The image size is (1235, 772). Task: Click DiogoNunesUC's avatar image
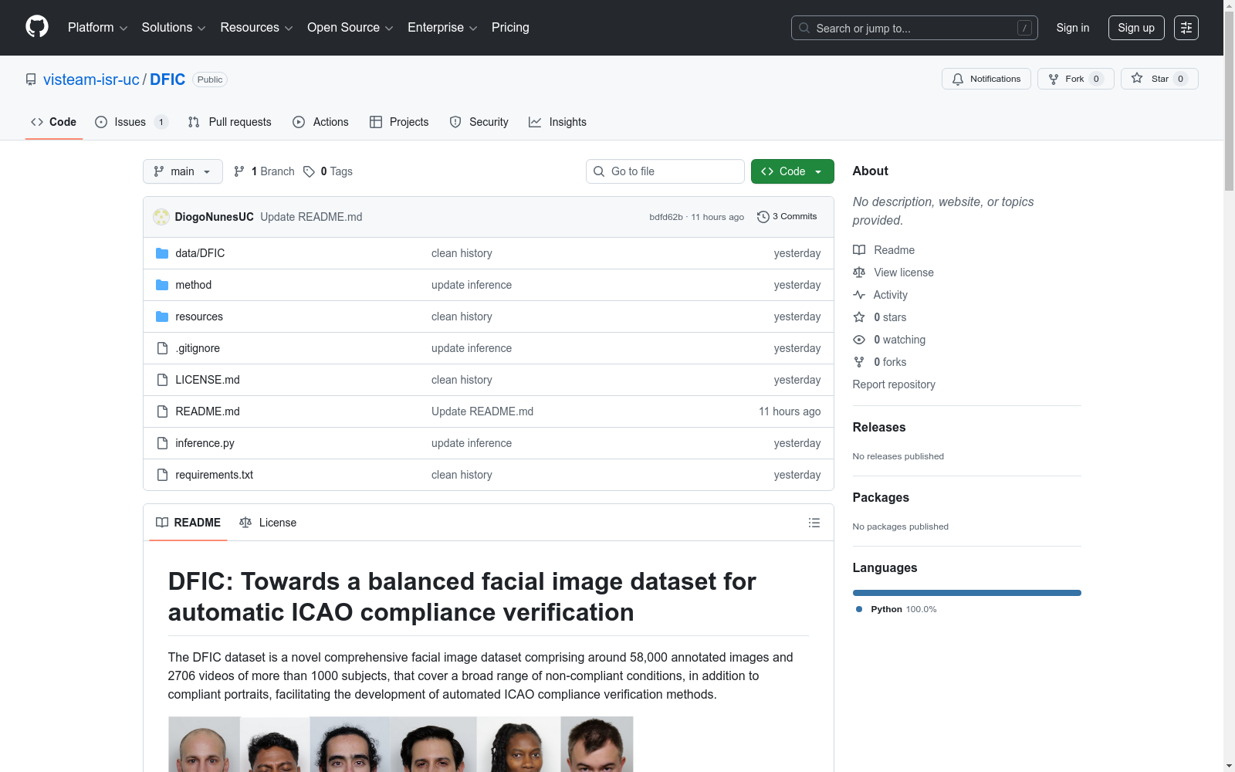pyautogui.click(x=161, y=217)
